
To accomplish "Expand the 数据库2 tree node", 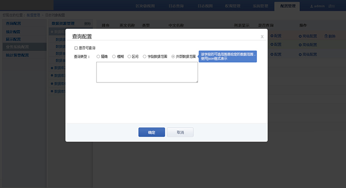I will 52,68.
